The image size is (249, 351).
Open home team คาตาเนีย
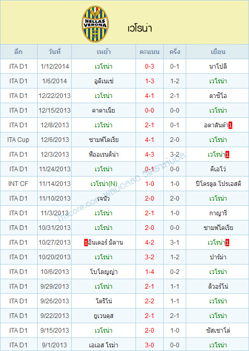coord(104,111)
